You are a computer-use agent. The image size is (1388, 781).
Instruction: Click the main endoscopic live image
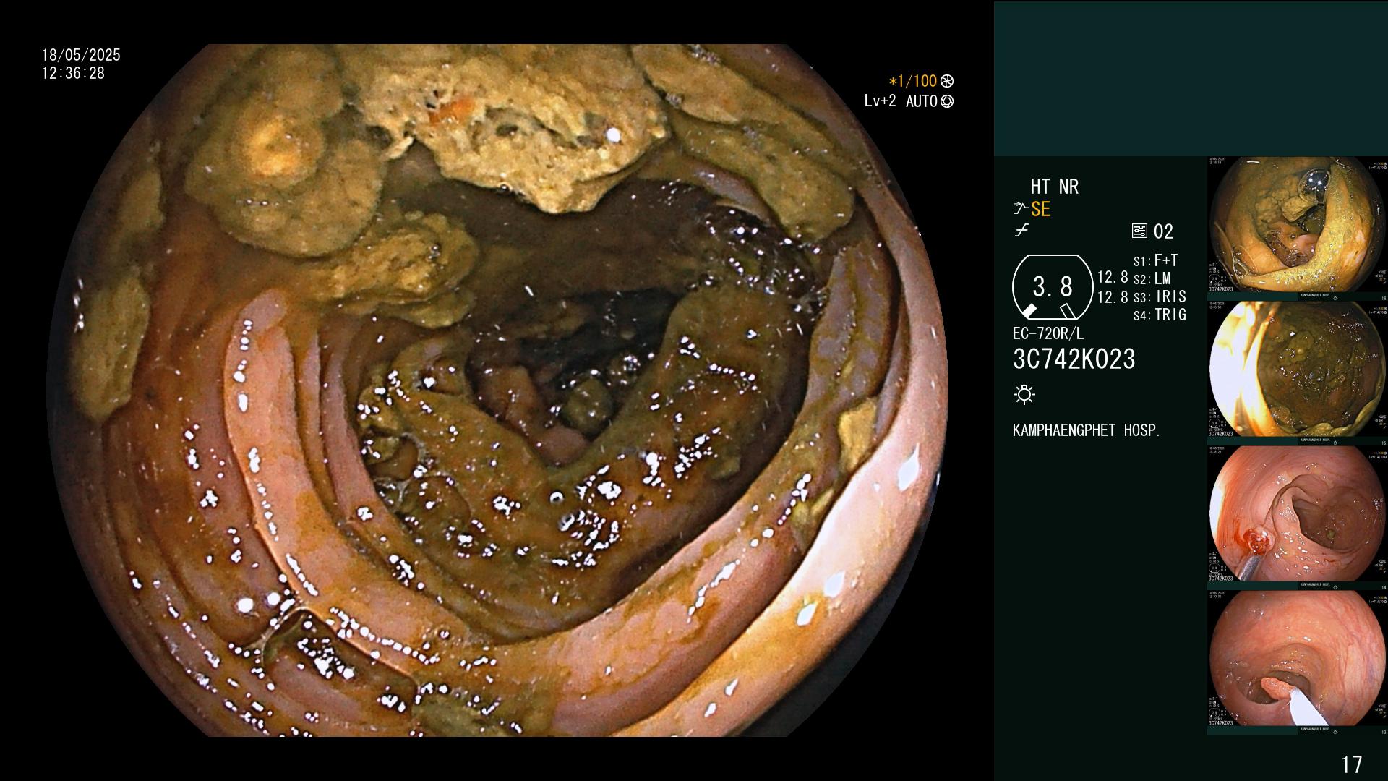tap(497, 390)
